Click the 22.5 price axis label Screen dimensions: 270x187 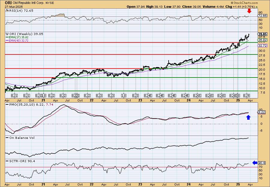pos(262,65)
